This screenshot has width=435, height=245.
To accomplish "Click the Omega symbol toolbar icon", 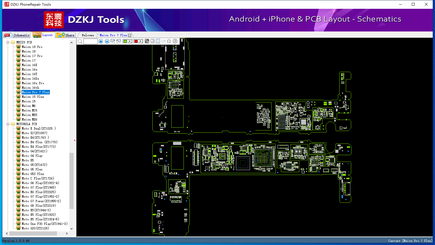I will (169, 41).
